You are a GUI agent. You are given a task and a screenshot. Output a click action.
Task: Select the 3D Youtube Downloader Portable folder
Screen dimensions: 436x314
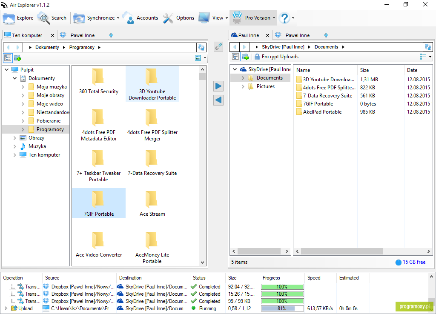[x=152, y=84]
